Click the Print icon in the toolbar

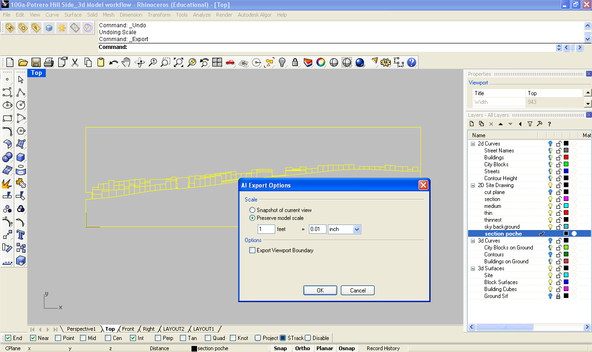[49, 62]
